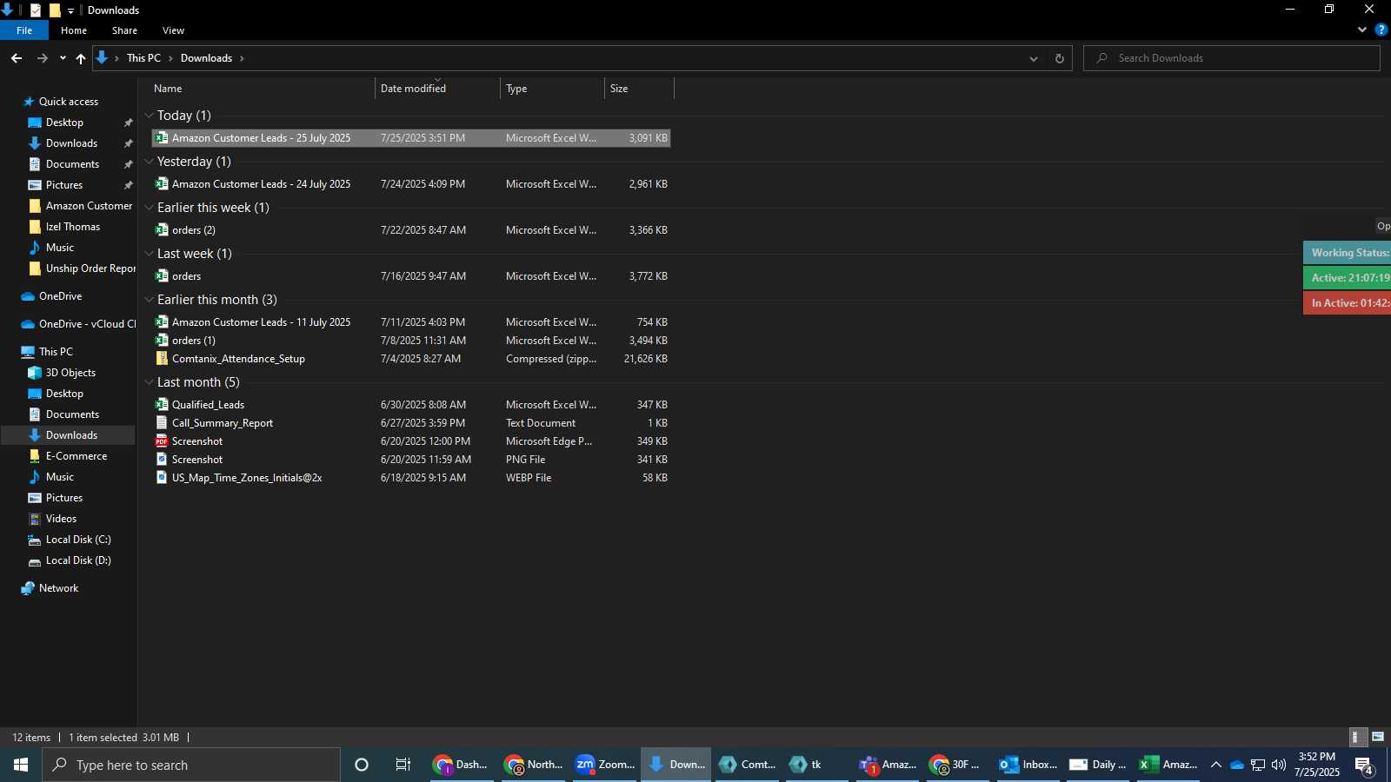
Task: Select Amazon Customer Leads - 24 July 2025 file
Action: pyautogui.click(x=411, y=184)
